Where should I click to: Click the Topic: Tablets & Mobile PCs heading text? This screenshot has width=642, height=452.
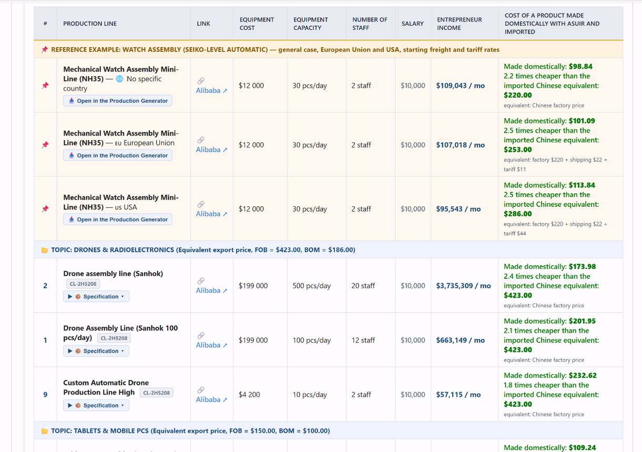coord(190,431)
